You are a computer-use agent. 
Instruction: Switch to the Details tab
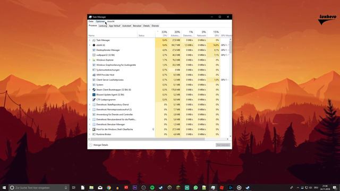click(147, 26)
